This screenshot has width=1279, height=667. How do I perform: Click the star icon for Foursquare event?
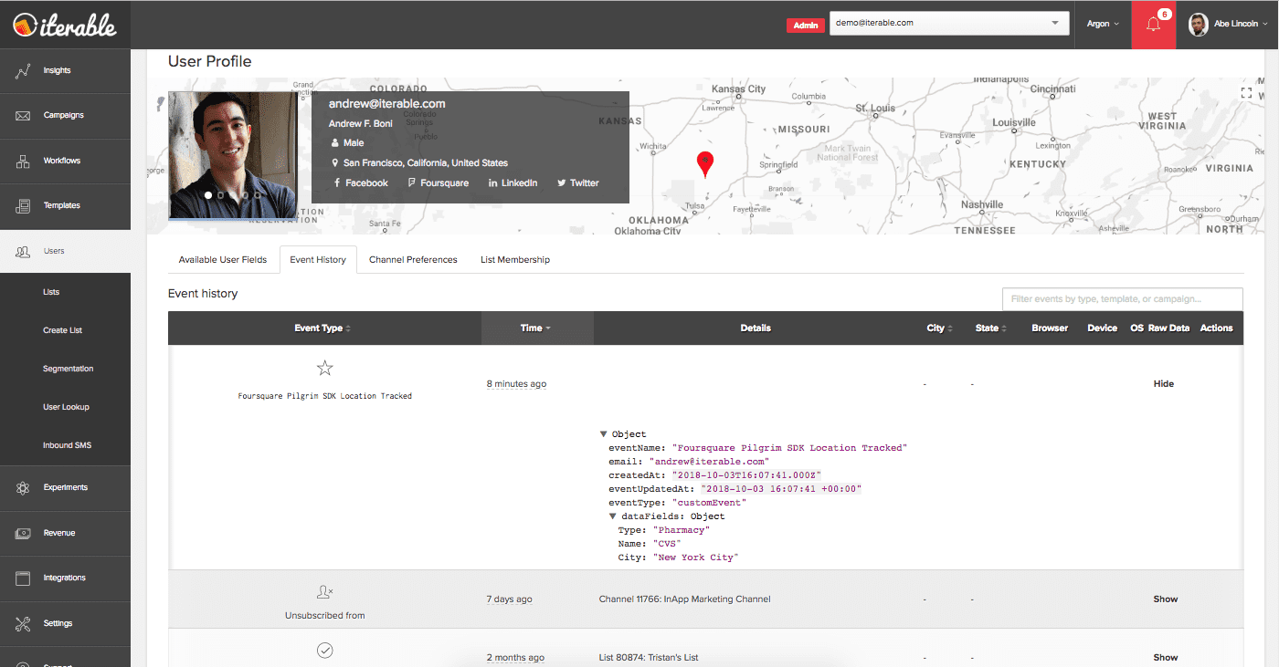pyautogui.click(x=324, y=368)
